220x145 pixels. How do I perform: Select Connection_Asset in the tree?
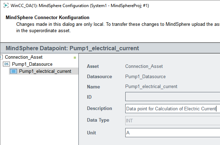(24, 57)
